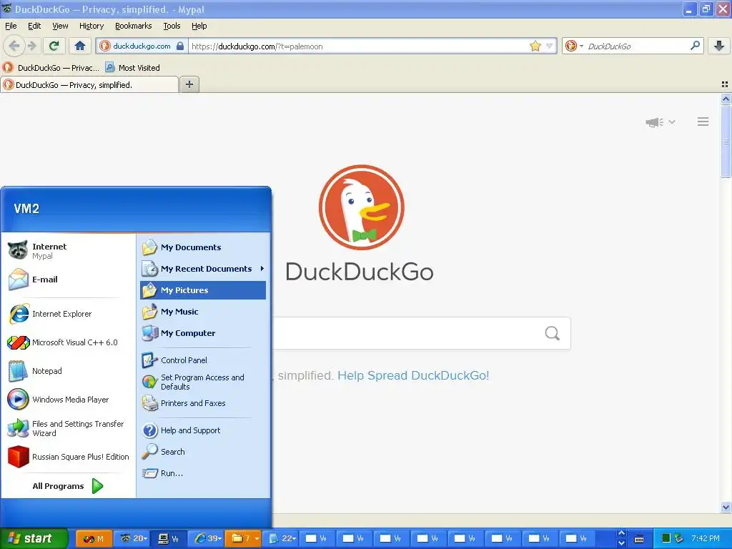Image resolution: width=732 pixels, height=549 pixels.
Task: Open the Tools menu
Action: (x=172, y=26)
